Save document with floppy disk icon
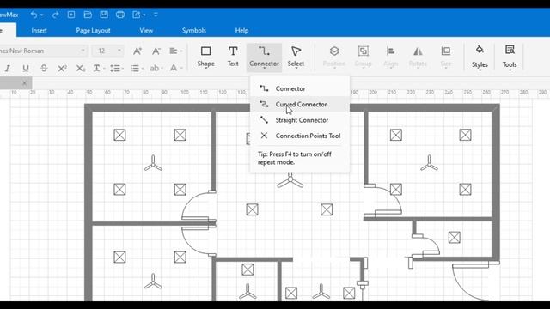 [104, 15]
